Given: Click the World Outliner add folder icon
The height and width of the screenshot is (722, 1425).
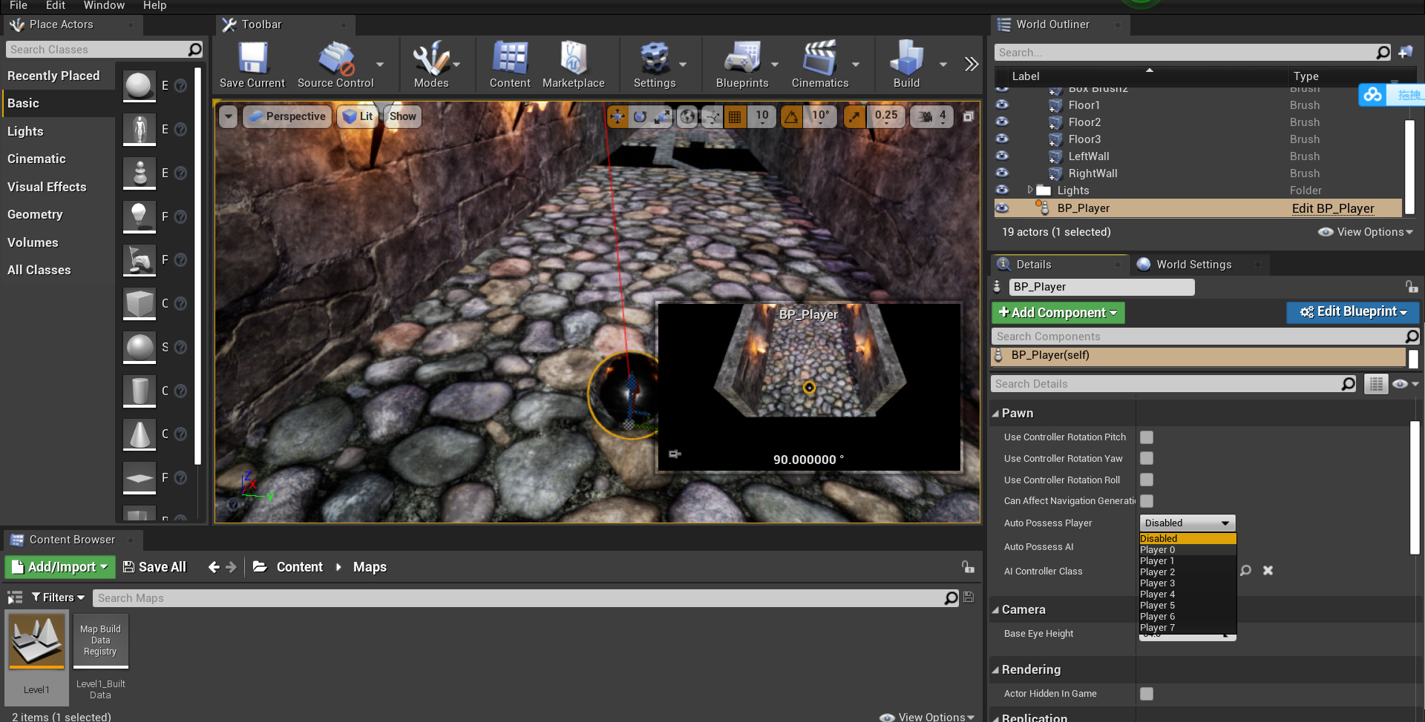Looking at the screenshot, I should [1406, 53].
